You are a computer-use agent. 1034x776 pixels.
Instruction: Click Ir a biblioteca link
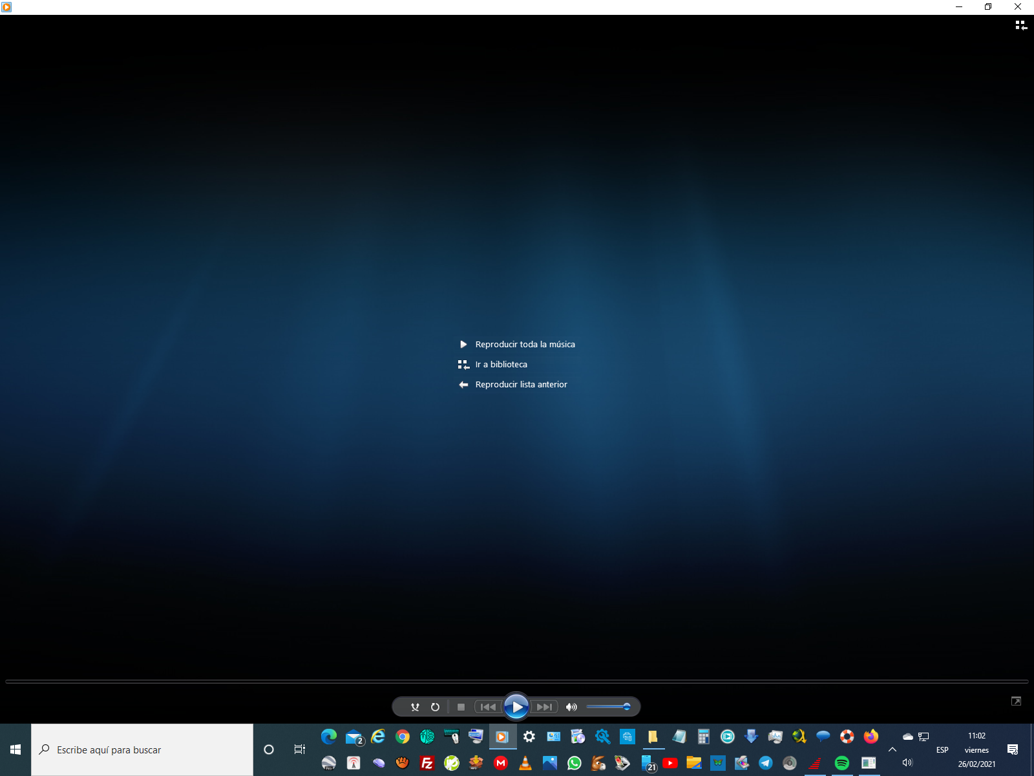tap(501, 365)
